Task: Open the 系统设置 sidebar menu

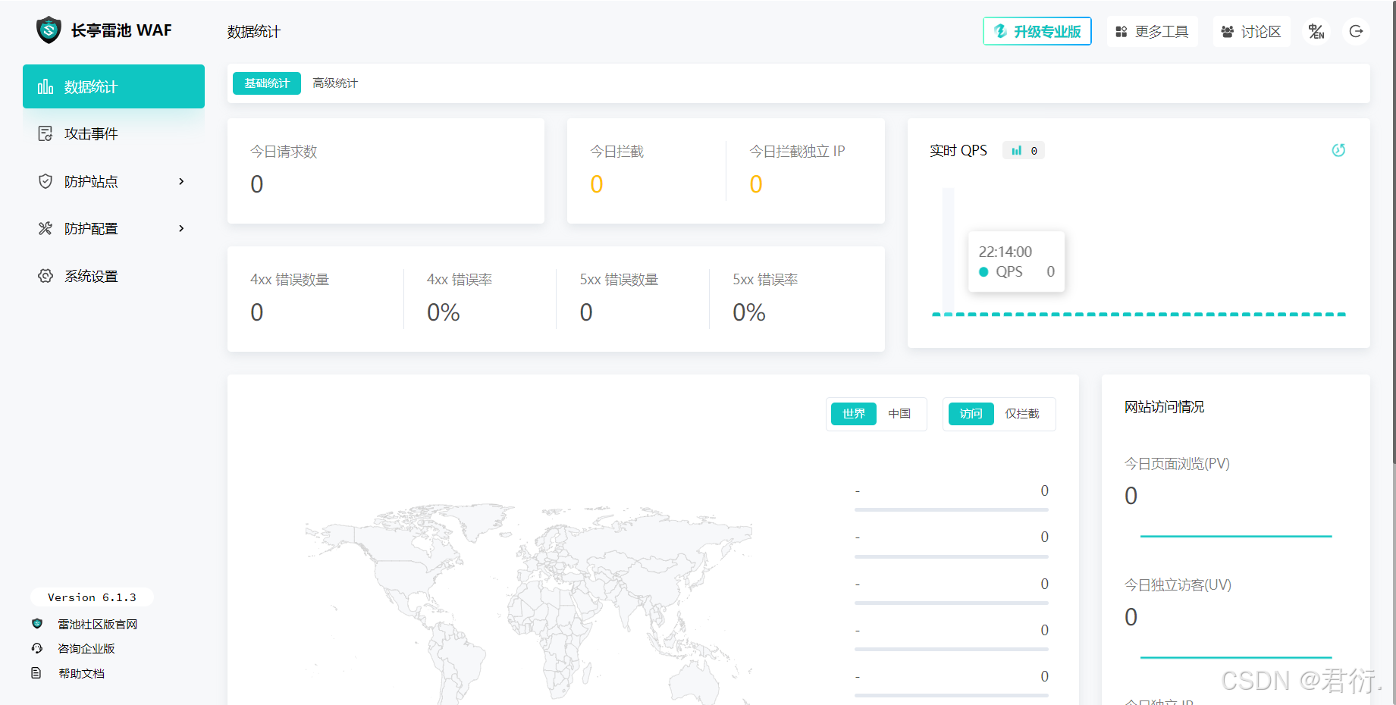Action: coord(114,276)
